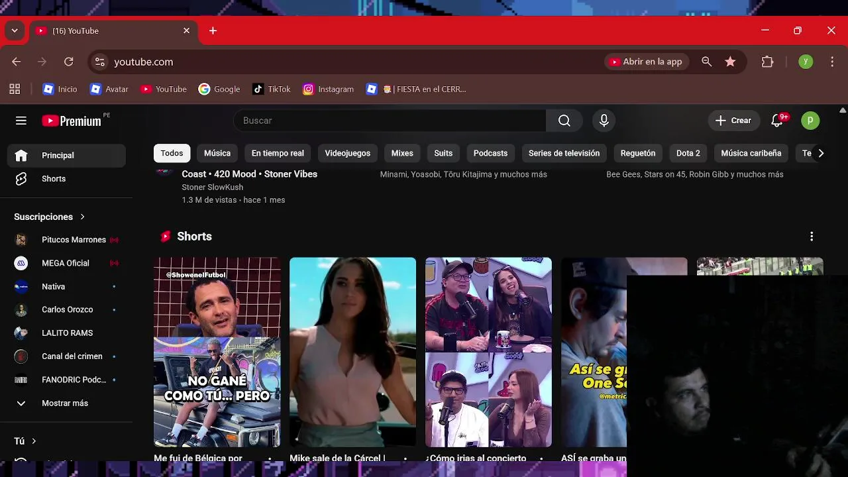Click the bookmark star icon
This screenshot has height=477, width=848.
pos(730,62)
